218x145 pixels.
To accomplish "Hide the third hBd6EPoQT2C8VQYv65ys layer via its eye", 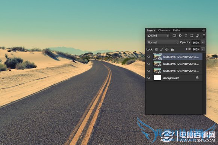I will (x=149, y=71).
